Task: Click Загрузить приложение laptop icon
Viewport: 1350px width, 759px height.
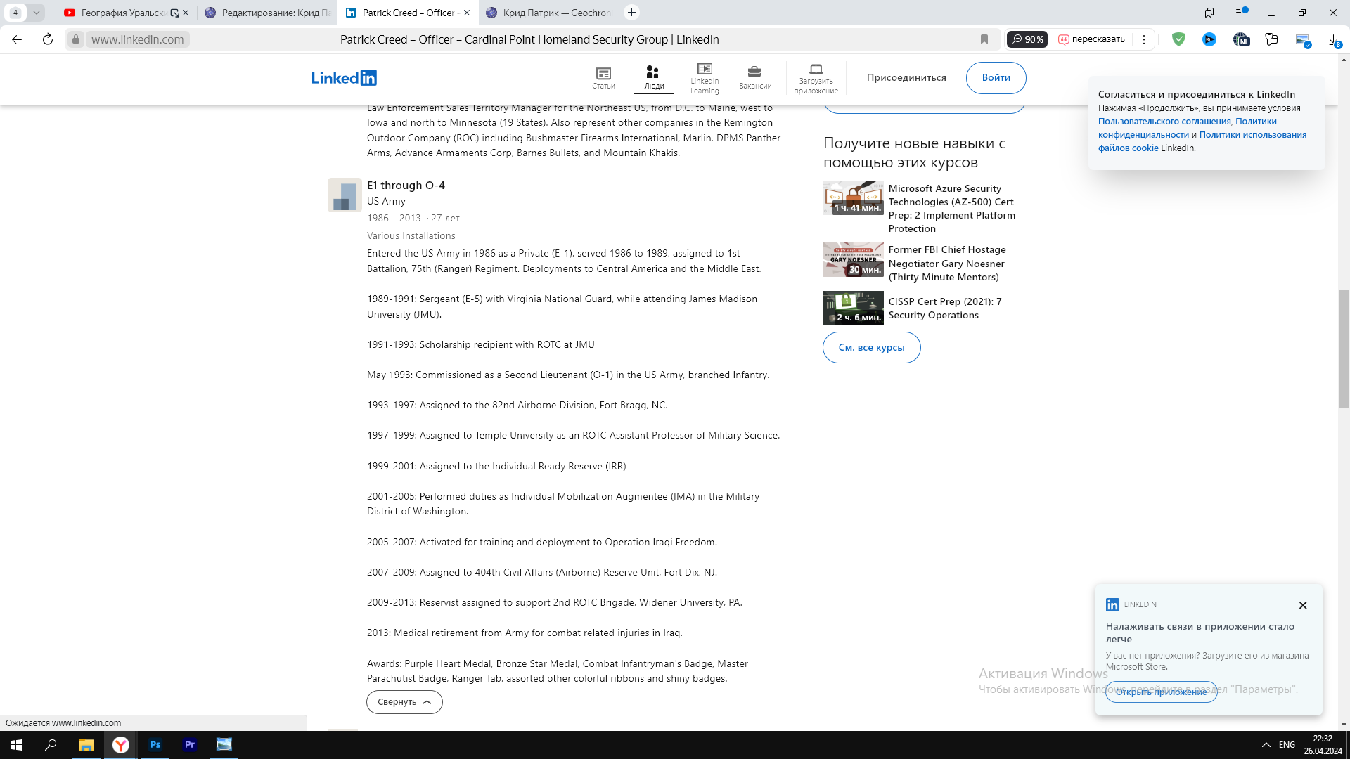Action: coord(816,70)
